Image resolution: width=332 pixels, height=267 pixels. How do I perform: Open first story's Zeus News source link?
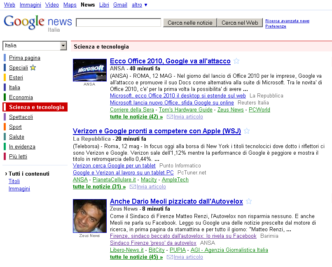[x=231, y=110]
